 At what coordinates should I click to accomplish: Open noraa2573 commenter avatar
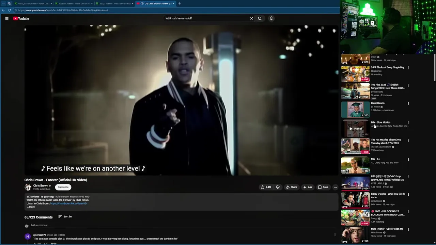(x=27, y=236)
